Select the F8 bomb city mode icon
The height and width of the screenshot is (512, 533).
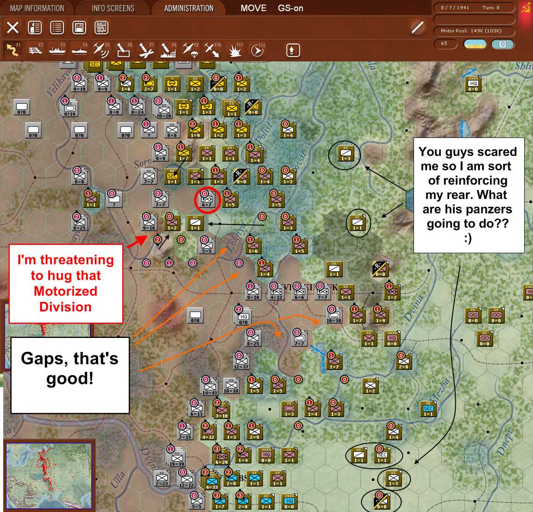pyautogui.click(x=168, y=50)
